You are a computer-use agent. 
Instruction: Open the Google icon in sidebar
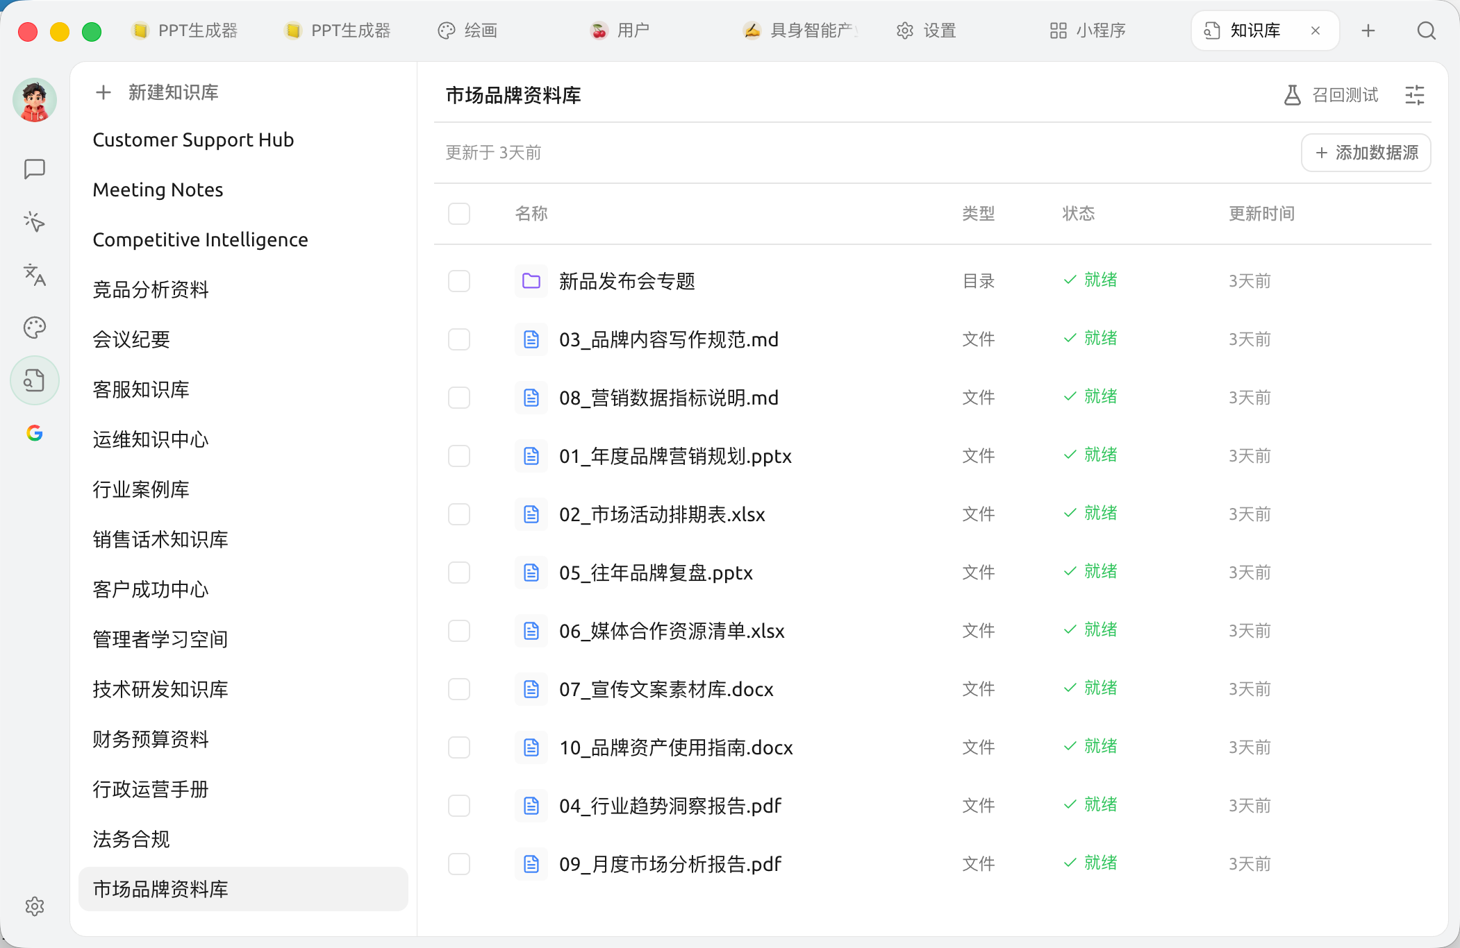(x=34, y=433)
